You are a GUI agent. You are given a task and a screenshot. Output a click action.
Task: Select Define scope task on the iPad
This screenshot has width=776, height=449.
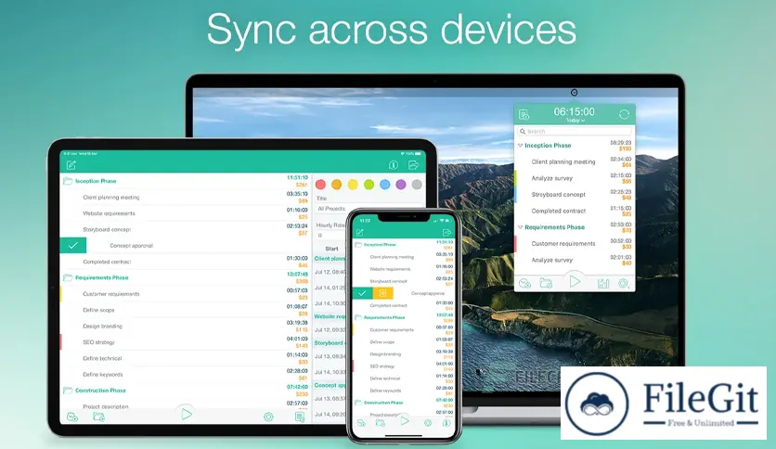[98, 309]
